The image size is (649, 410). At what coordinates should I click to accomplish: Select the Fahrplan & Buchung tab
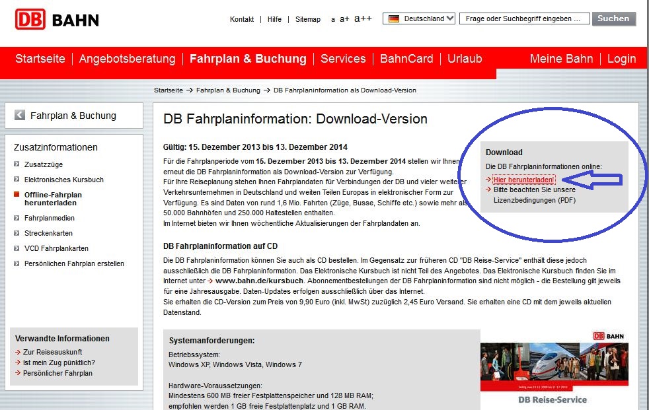point(248,59)
